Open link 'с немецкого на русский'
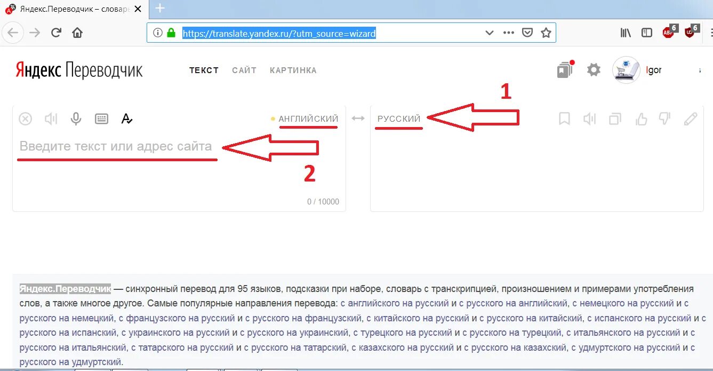Viewport: 713px width, 371px height. click(x=623, y=304)
